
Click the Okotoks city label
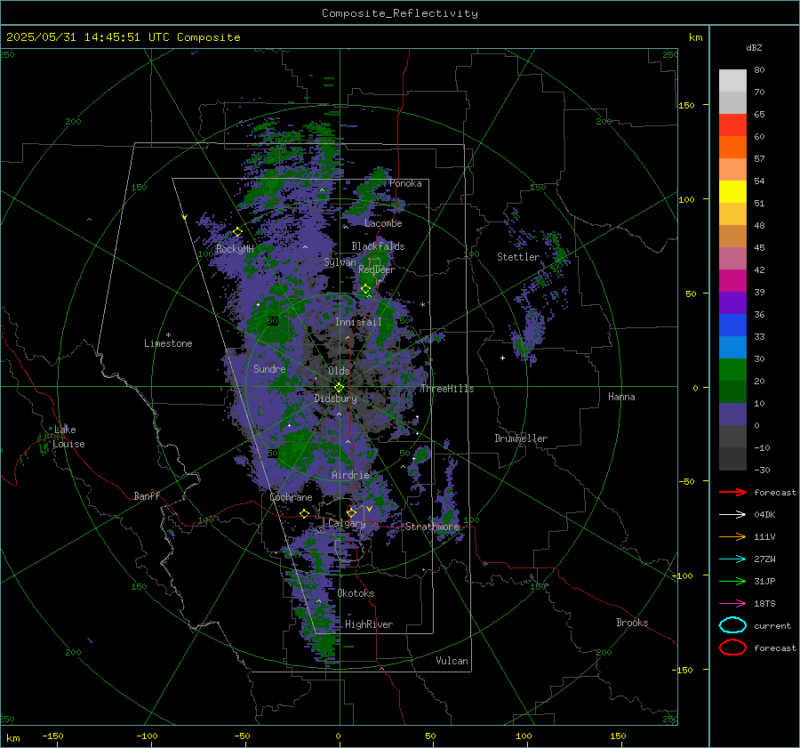point(356,593)
